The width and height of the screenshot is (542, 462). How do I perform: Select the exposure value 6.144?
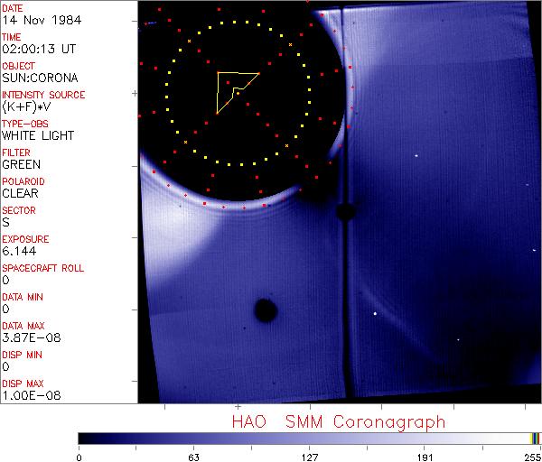click(19, 251)
